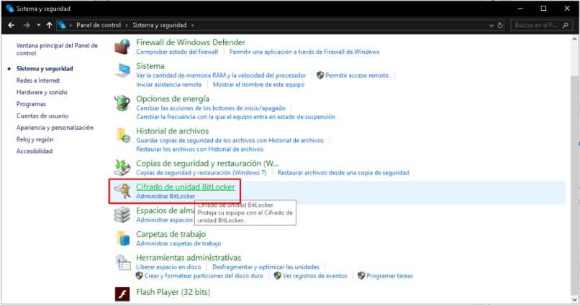
Task: Go back with the back arrow
Action: coord(11,25)
